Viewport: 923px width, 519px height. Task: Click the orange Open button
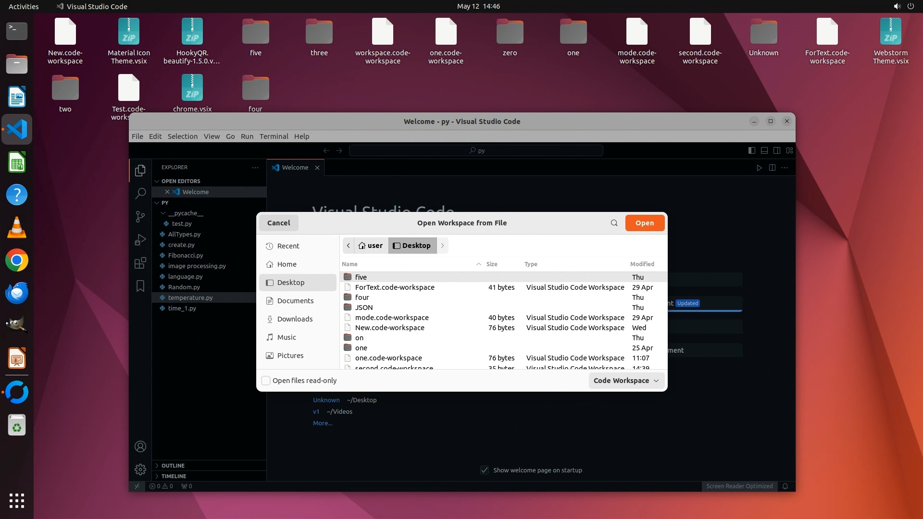coord(644,223)
